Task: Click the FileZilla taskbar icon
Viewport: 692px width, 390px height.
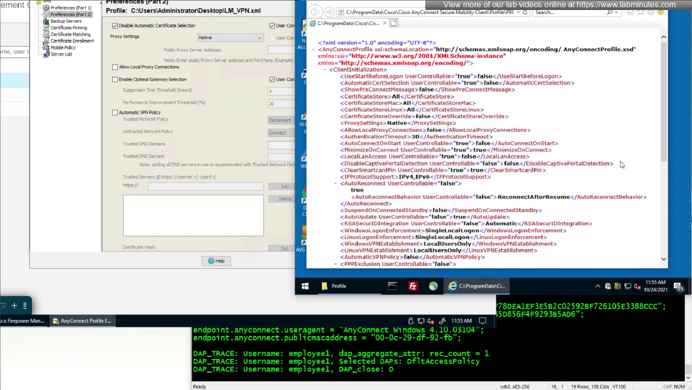Action: [413, 286]
